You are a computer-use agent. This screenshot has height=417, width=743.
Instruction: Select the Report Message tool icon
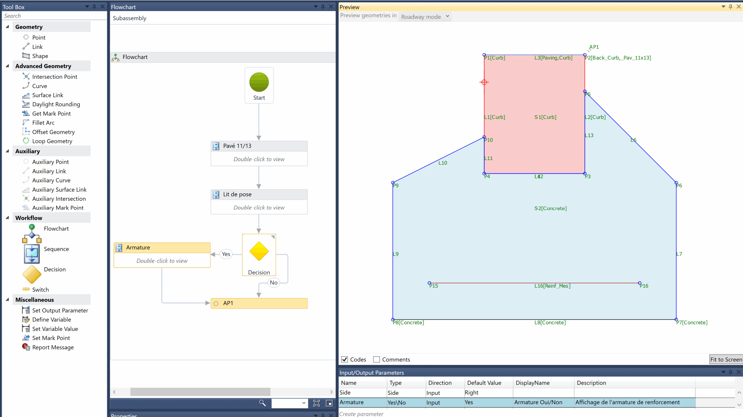click(x=26, y=347)
